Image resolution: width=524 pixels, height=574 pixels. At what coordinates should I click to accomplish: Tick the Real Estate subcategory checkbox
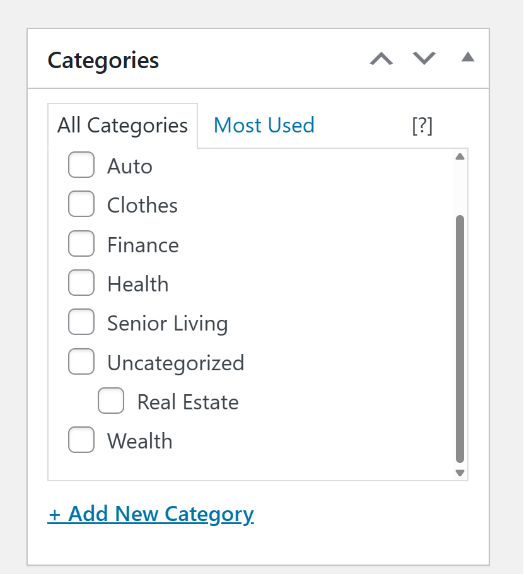coord(111,402)
